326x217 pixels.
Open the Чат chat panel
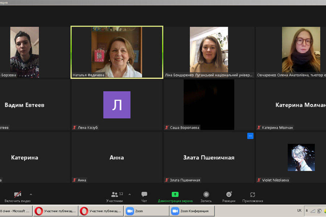point(144,196)
